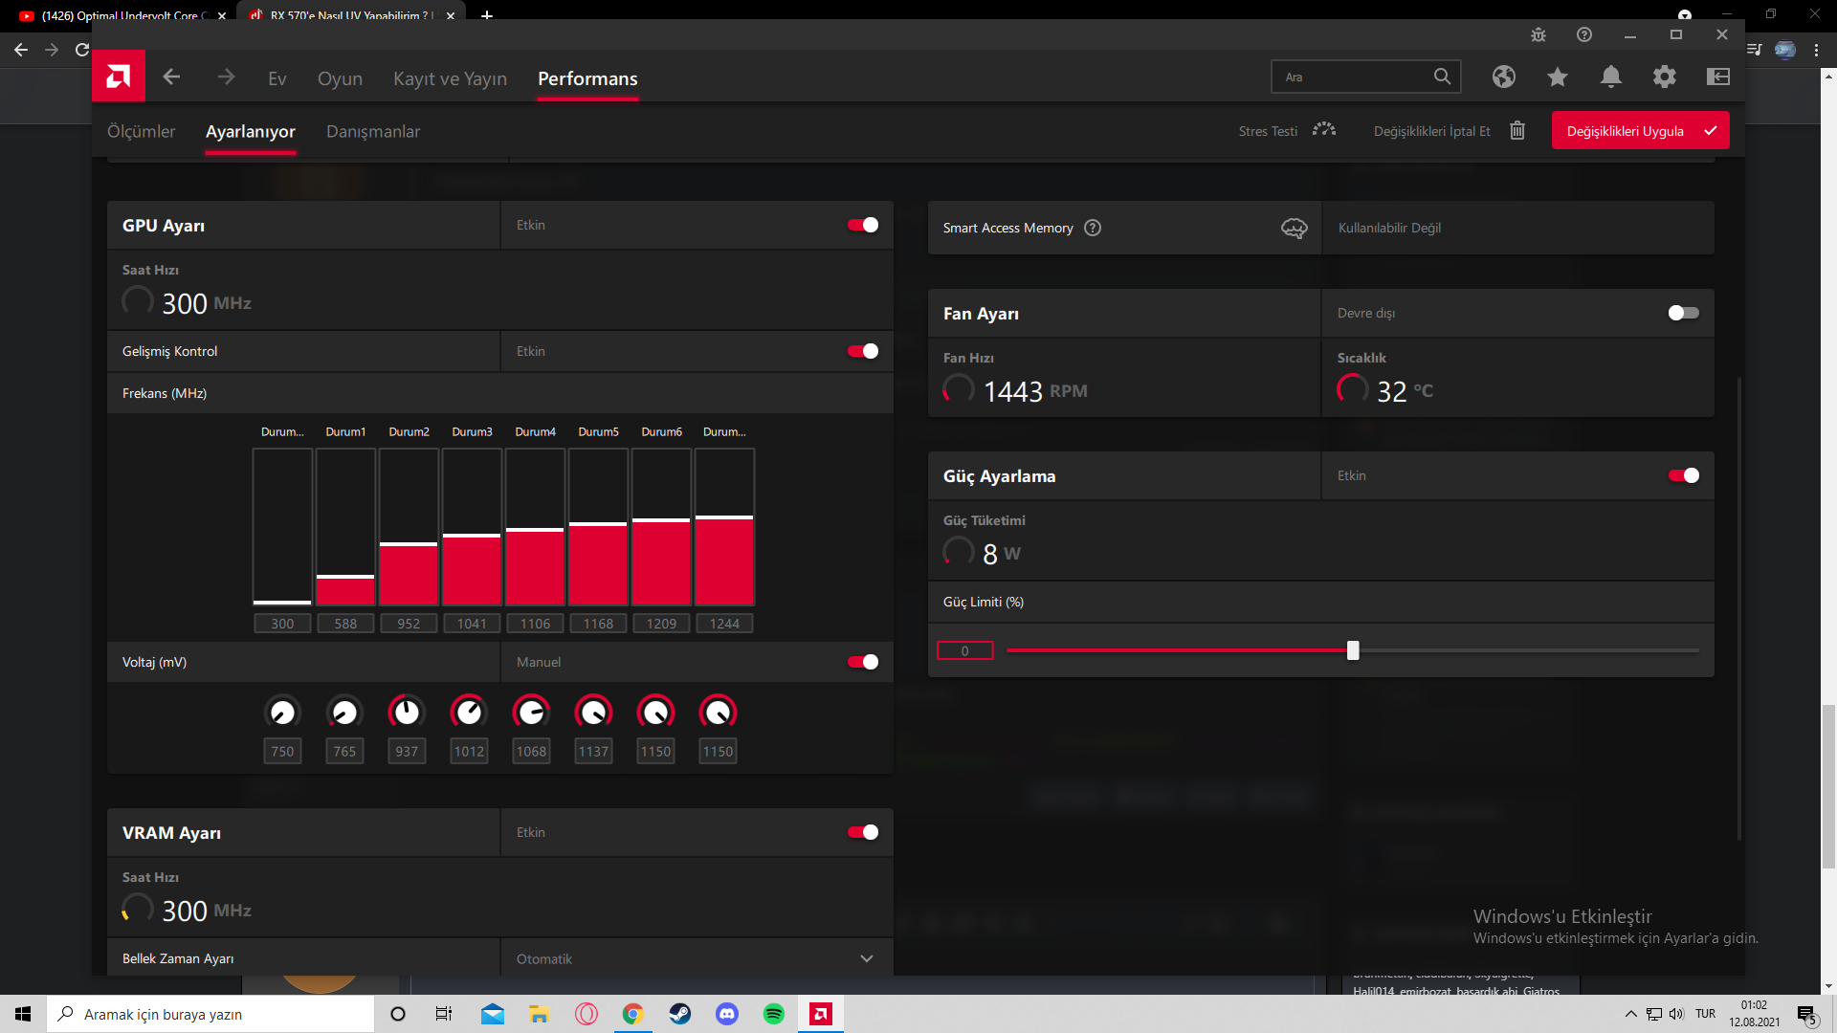Switch to the Ölçümler tab
The height and width of the screenshot is (1033, 1837).
tap(141, 131)
